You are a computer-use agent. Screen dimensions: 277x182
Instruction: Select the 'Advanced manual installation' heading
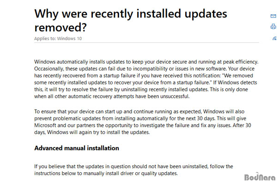pos(77,148)
